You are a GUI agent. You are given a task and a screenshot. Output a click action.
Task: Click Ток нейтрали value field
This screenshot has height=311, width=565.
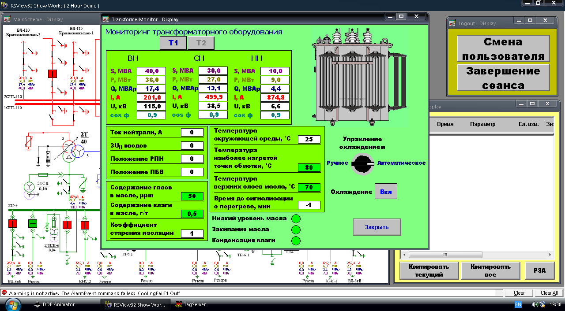[192, 132]
